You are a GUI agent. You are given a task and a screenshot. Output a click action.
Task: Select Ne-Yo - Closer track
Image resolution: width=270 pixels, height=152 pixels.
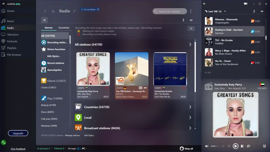point(234,62)
